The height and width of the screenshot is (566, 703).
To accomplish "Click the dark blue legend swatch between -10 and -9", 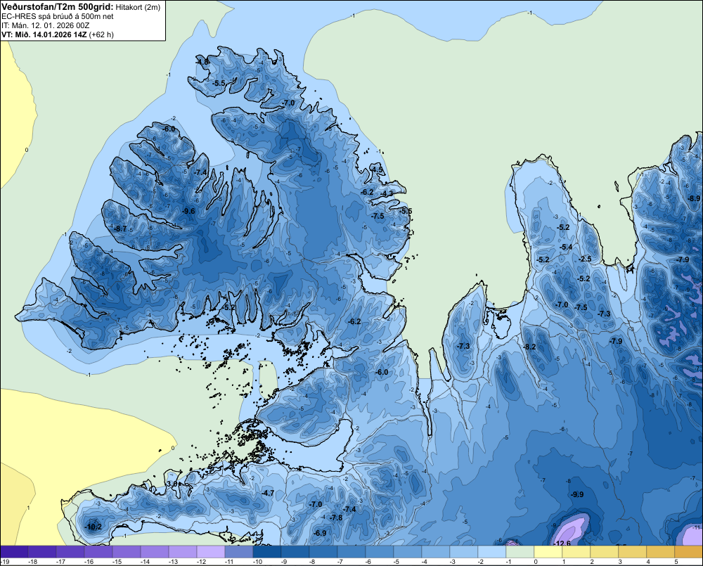I will click(267, 551).
